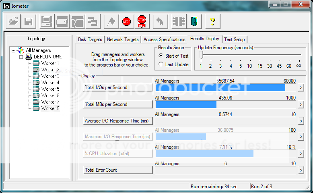Start a new disk worker

63,21
